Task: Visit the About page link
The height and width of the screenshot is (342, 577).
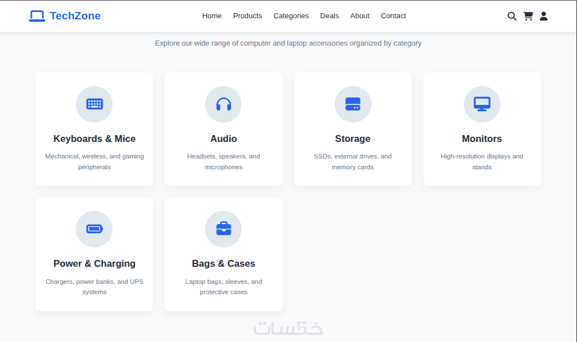Action: coord(359,16)
